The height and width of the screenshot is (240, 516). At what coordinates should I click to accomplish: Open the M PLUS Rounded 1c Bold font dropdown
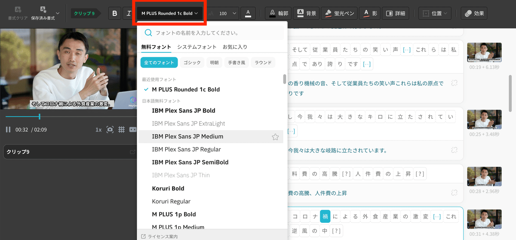(x=170, y=13)
